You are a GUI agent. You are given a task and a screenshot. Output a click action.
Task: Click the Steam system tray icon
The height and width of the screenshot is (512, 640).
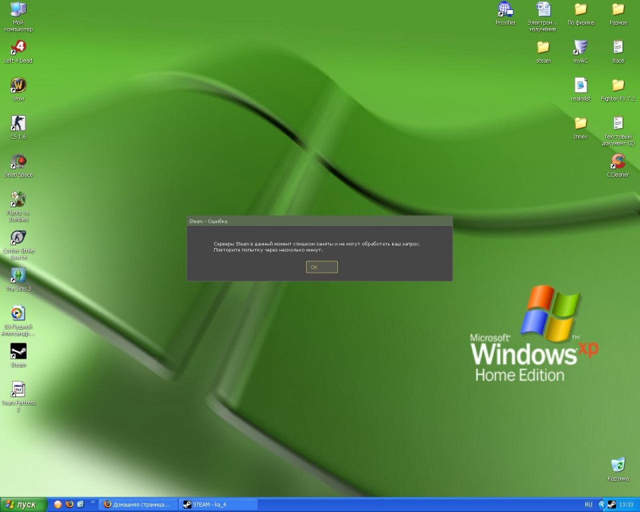(x=611, y=505)
